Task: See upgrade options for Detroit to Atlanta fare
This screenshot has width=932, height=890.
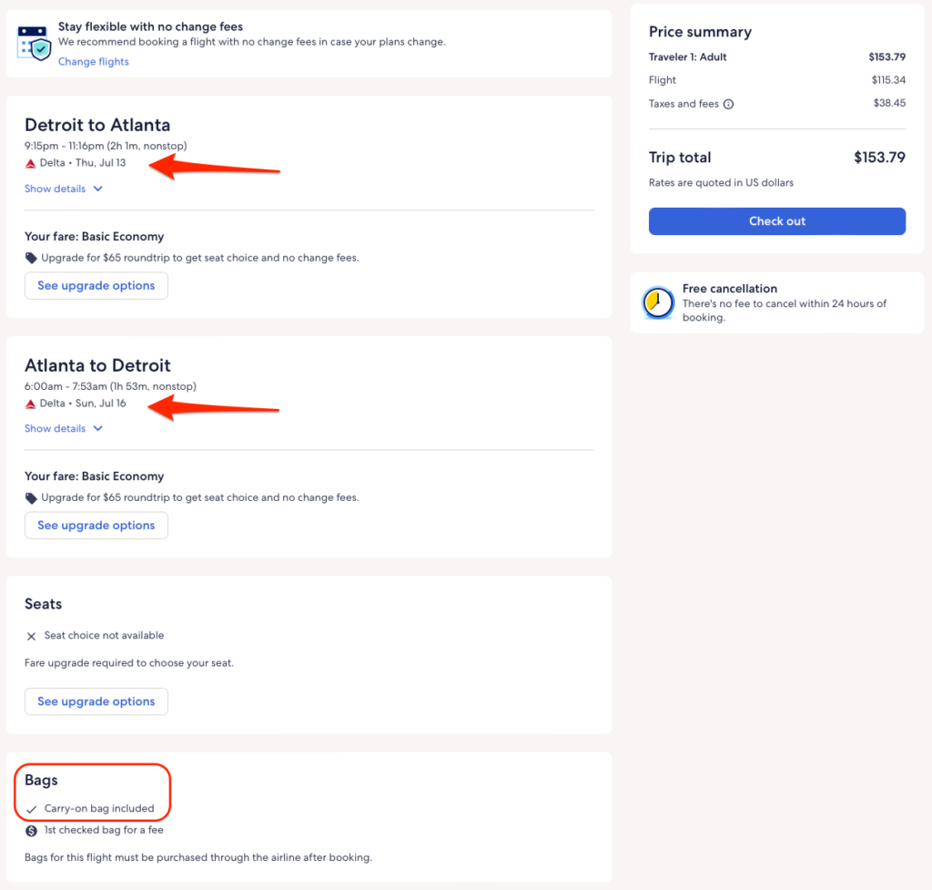Action: (96, 286)
